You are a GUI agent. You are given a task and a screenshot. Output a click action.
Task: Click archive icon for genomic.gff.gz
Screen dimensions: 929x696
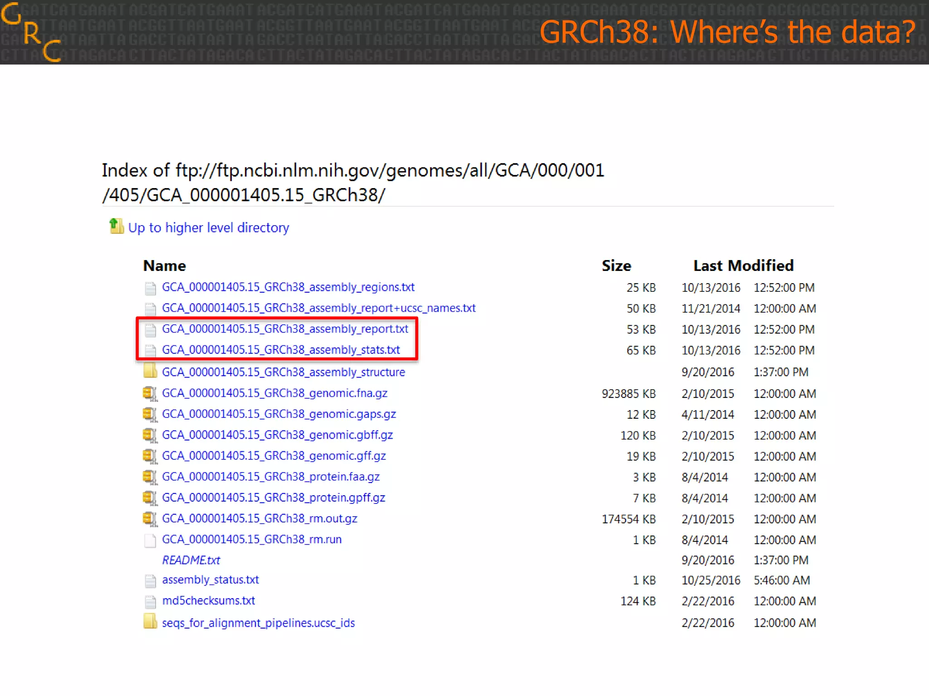coord(150,456)
